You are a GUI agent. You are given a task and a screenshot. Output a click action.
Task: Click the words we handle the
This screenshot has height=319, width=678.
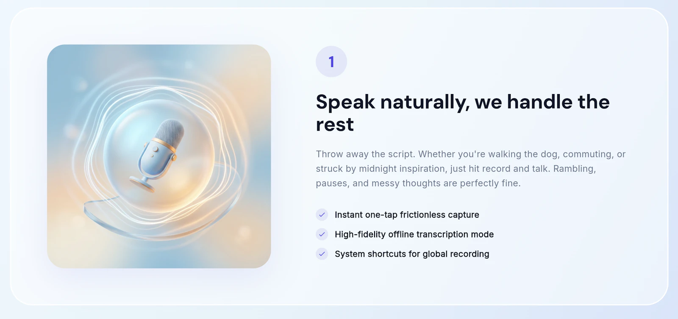tap(542, 102)
